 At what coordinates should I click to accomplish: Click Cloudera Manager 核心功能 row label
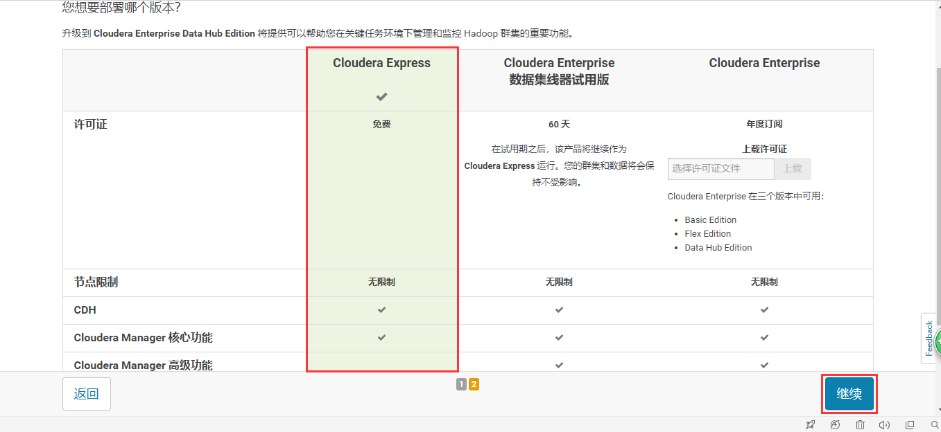[144, 338]
